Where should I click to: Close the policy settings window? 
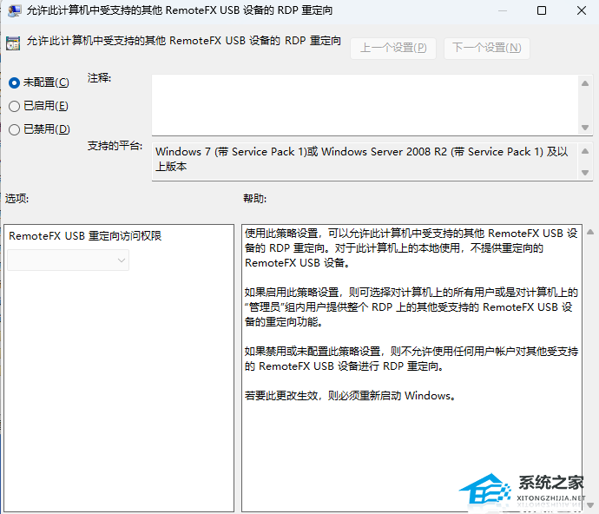(582, 10)
